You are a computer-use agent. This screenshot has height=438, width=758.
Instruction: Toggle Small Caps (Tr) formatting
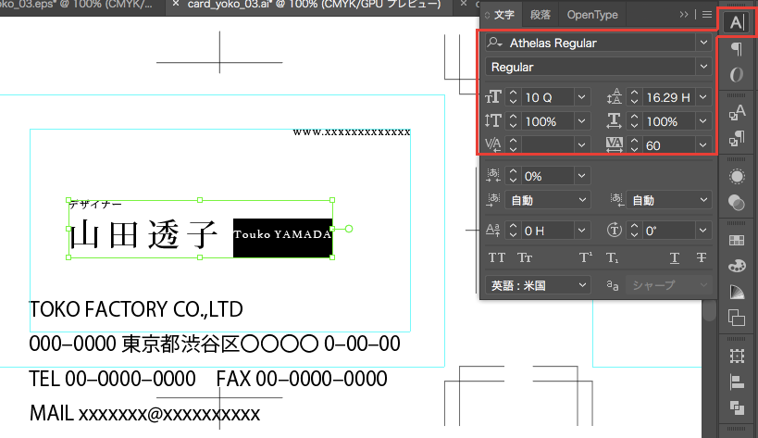[x=525, y=257]
